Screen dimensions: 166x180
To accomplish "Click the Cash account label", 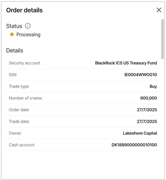I will pyautogui.click(x=22, y=145).
